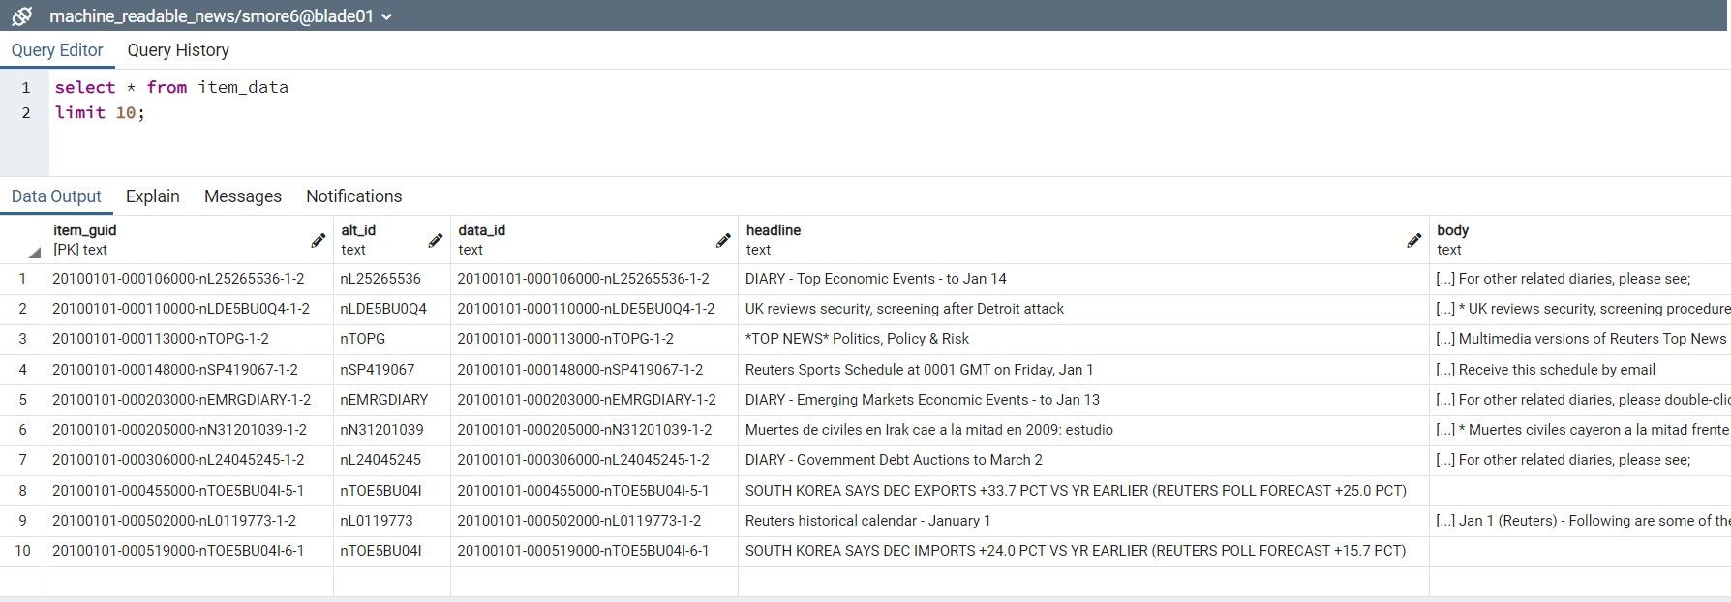This screenshot has height=602, width=1731.
Task: Click alt_id cell nL0119773
Action: click(x=392, y=521)
